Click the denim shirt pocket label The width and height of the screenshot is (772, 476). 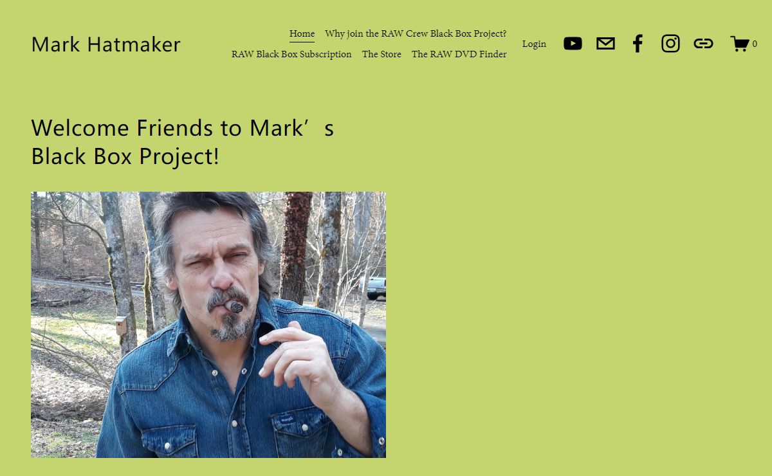pos(288,419)
